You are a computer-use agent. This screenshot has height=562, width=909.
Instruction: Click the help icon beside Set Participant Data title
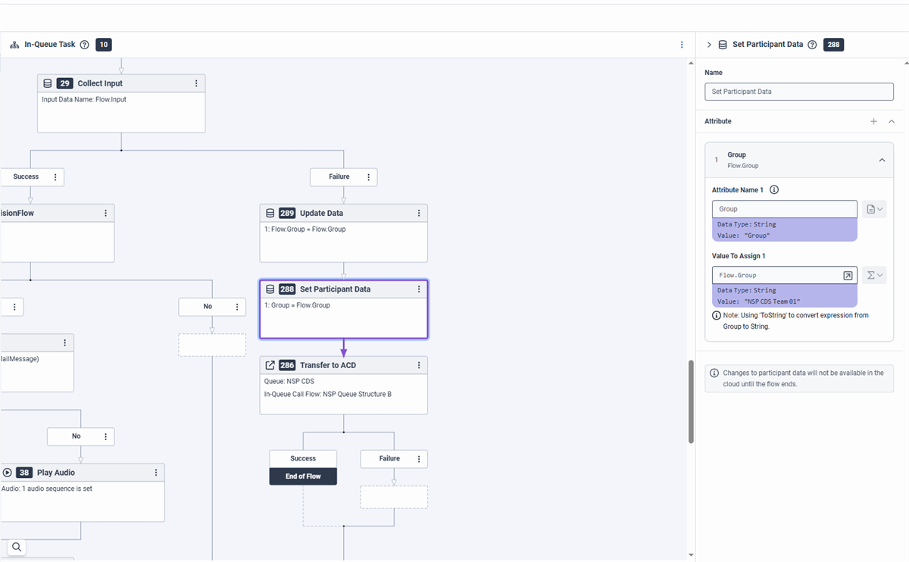click(x=812, y=45)
